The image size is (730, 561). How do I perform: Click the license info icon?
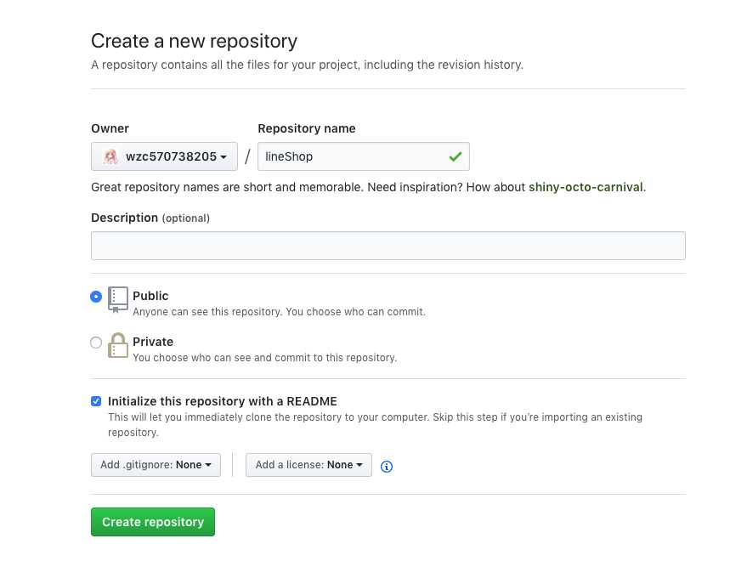pos(387,466)
